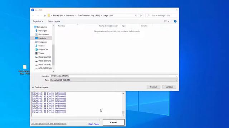Change the view layout icon
This screenshot has height=128, width=229.
point(165,21)
